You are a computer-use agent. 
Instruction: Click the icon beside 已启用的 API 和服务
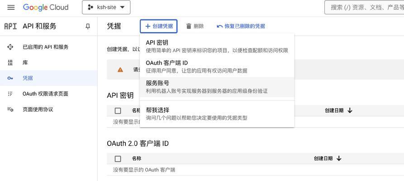(10, 47)
